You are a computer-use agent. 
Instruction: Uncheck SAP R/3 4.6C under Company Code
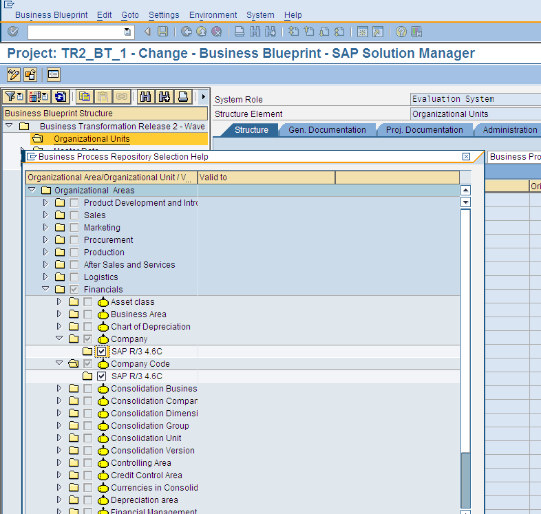coord(102,376)
